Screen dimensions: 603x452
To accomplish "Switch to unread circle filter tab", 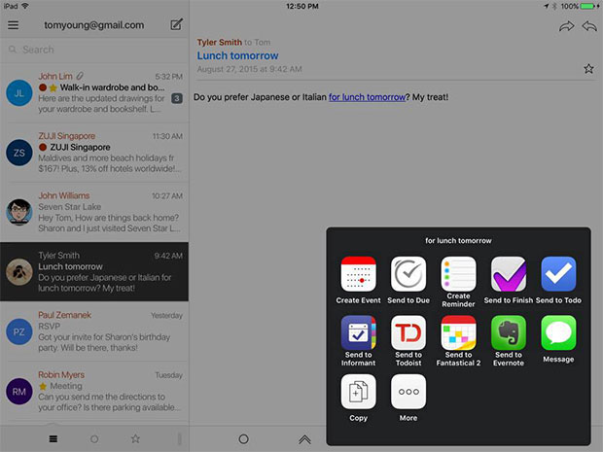I will pyautogui.click(x=94, y=438).
